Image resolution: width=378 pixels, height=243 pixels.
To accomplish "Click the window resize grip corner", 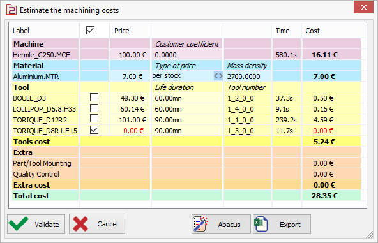I will coord(369,234).
